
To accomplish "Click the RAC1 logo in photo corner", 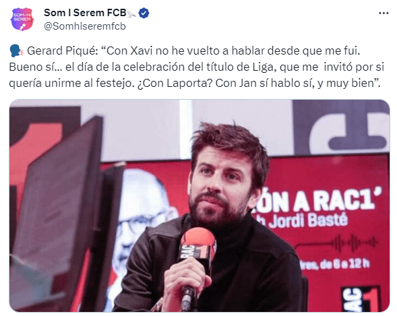I will pyautogui.click(x=361, y=298).
